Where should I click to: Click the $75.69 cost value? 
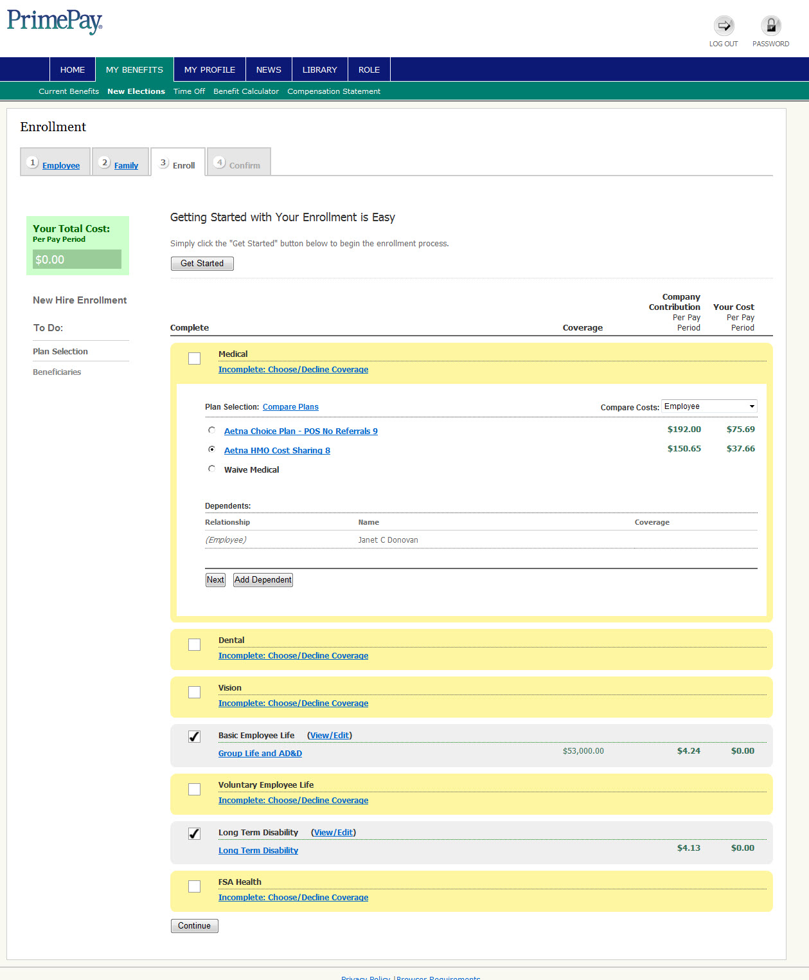(741, 430)
